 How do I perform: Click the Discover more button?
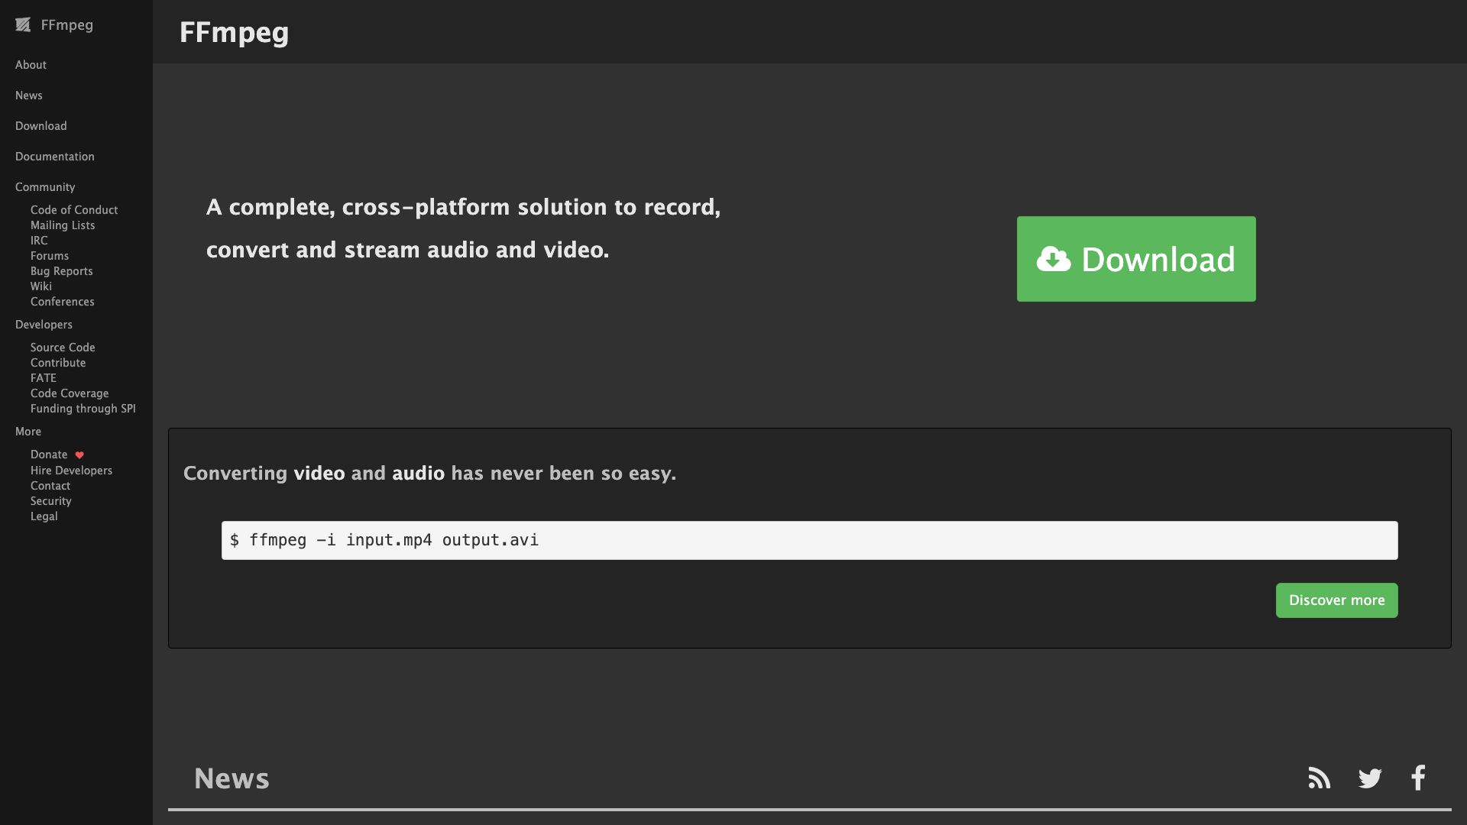(x=1336, y=600)
